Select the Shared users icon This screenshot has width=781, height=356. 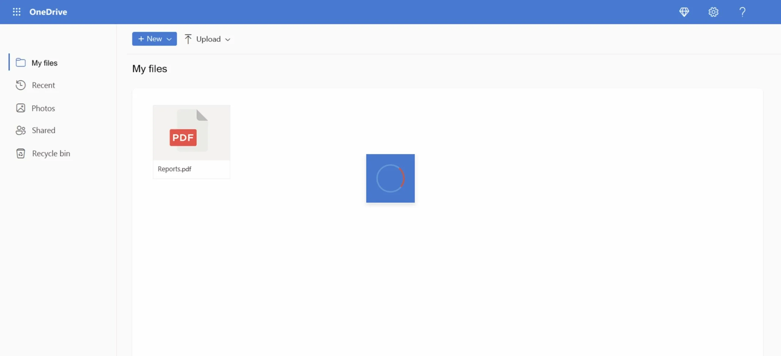20,130
